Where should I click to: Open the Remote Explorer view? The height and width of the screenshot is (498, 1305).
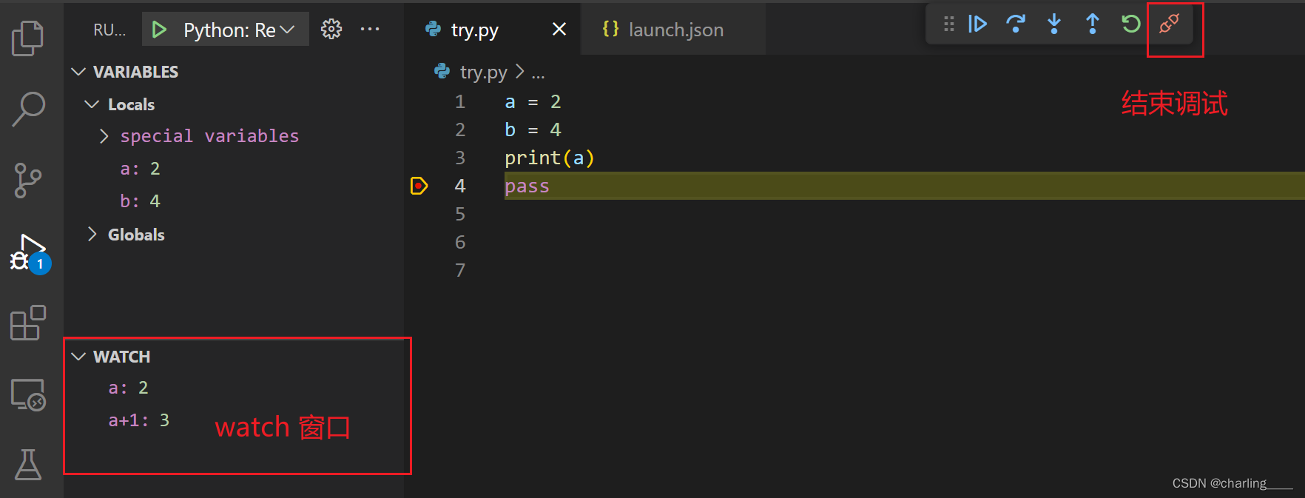[28, 394]
